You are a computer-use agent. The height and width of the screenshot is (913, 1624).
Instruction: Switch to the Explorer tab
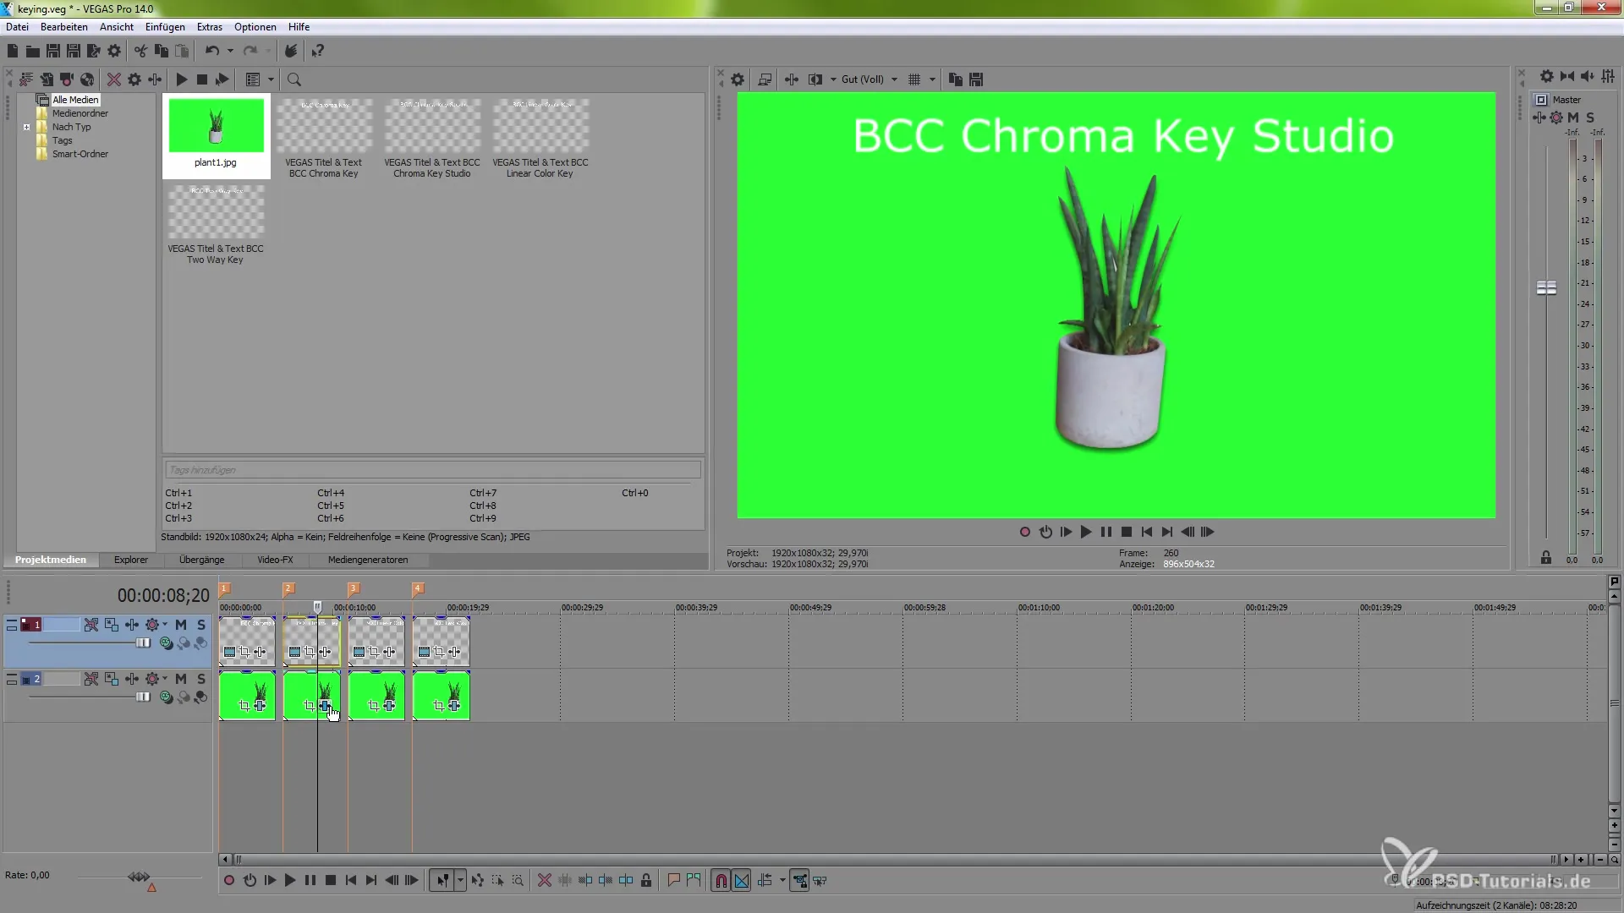point(131,560)
